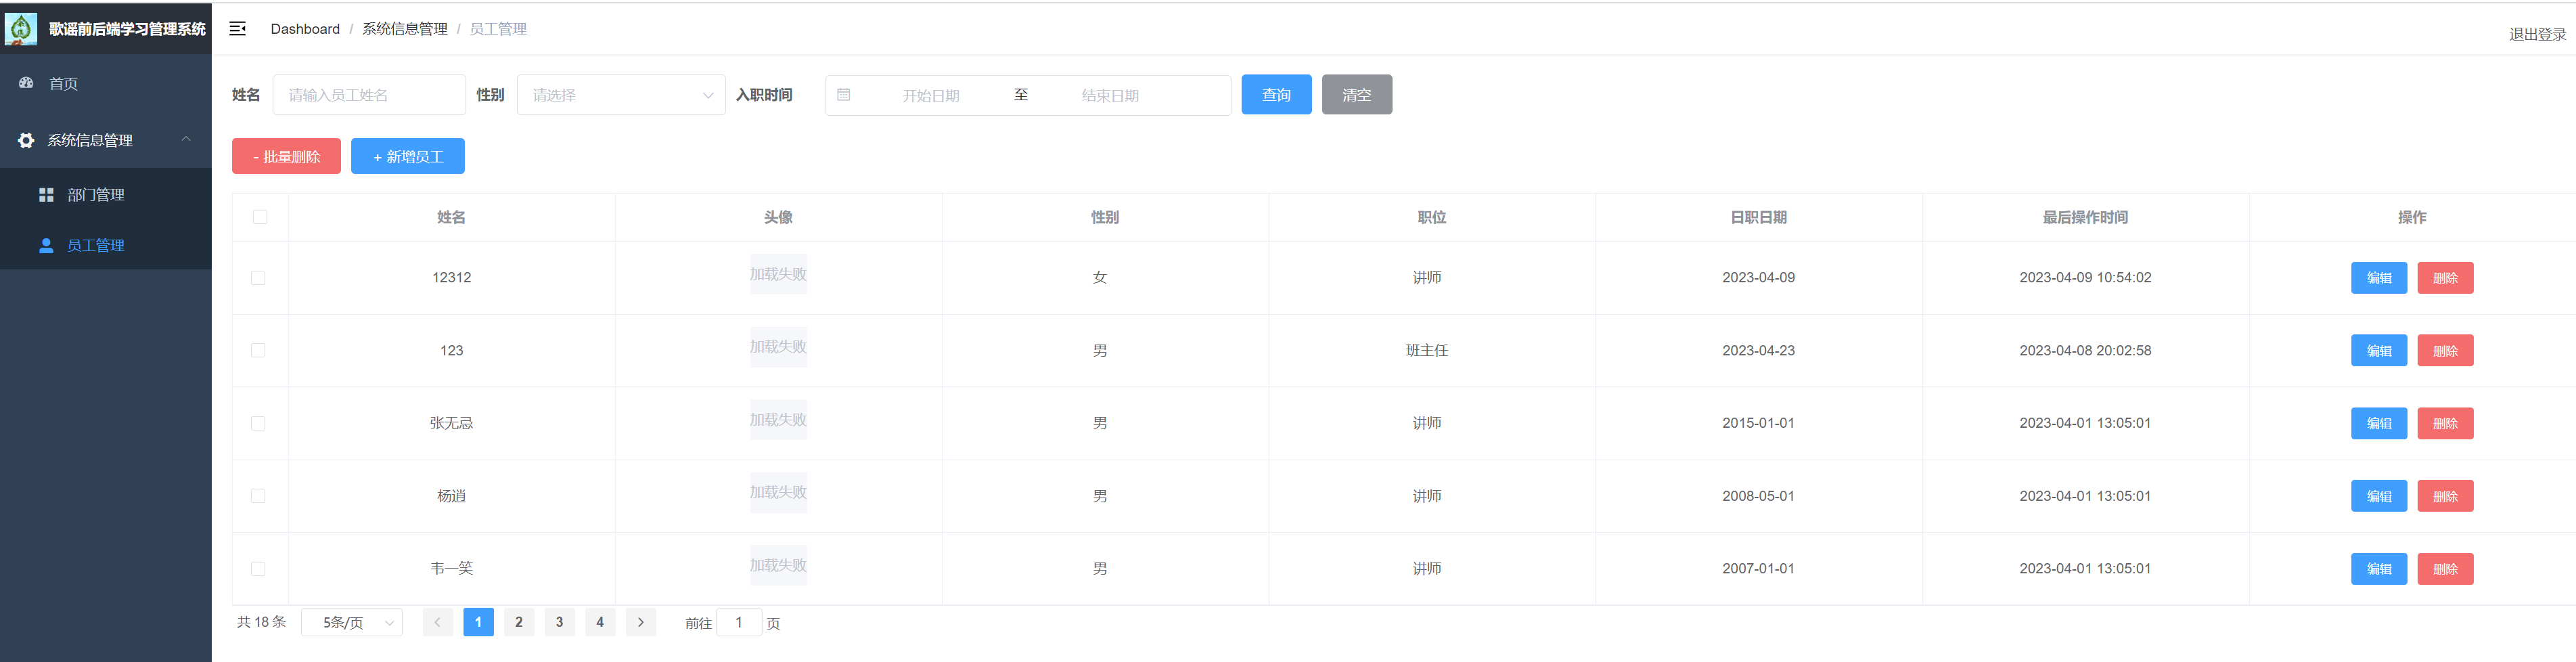The height and width of the screenshot is (662, 2576).
Task: Click the gear icon for 系统信息管理
Action: click(x=26, y=141)
